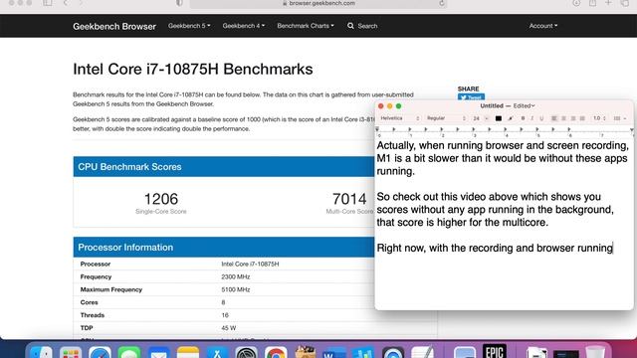Open the 1.0 line spacing dropdown
The width and height of the screenshot is (637, 358).
click(599, 118)
